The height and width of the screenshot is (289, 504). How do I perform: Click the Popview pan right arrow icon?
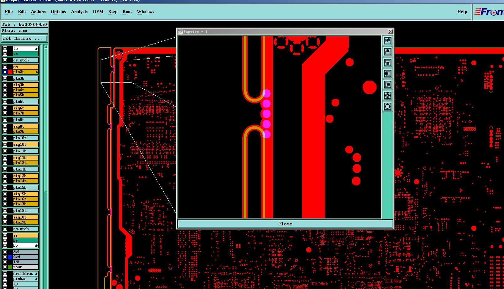(x=388, y=84)
